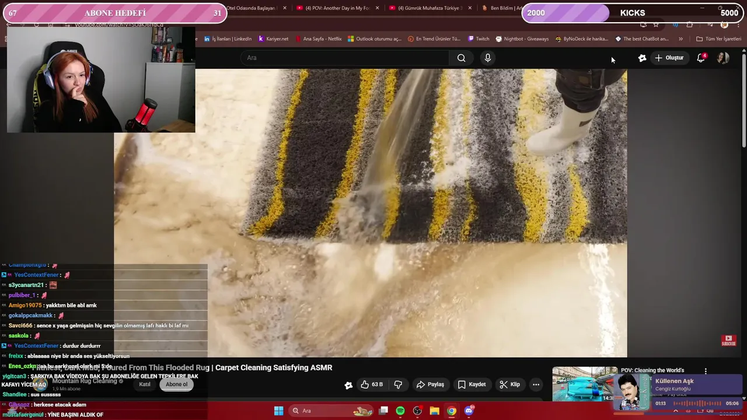Image resolution: width=747 pixels, height=420 pixels.
Task: Open Chrome from the taskbar
Action: click(451, 411)
